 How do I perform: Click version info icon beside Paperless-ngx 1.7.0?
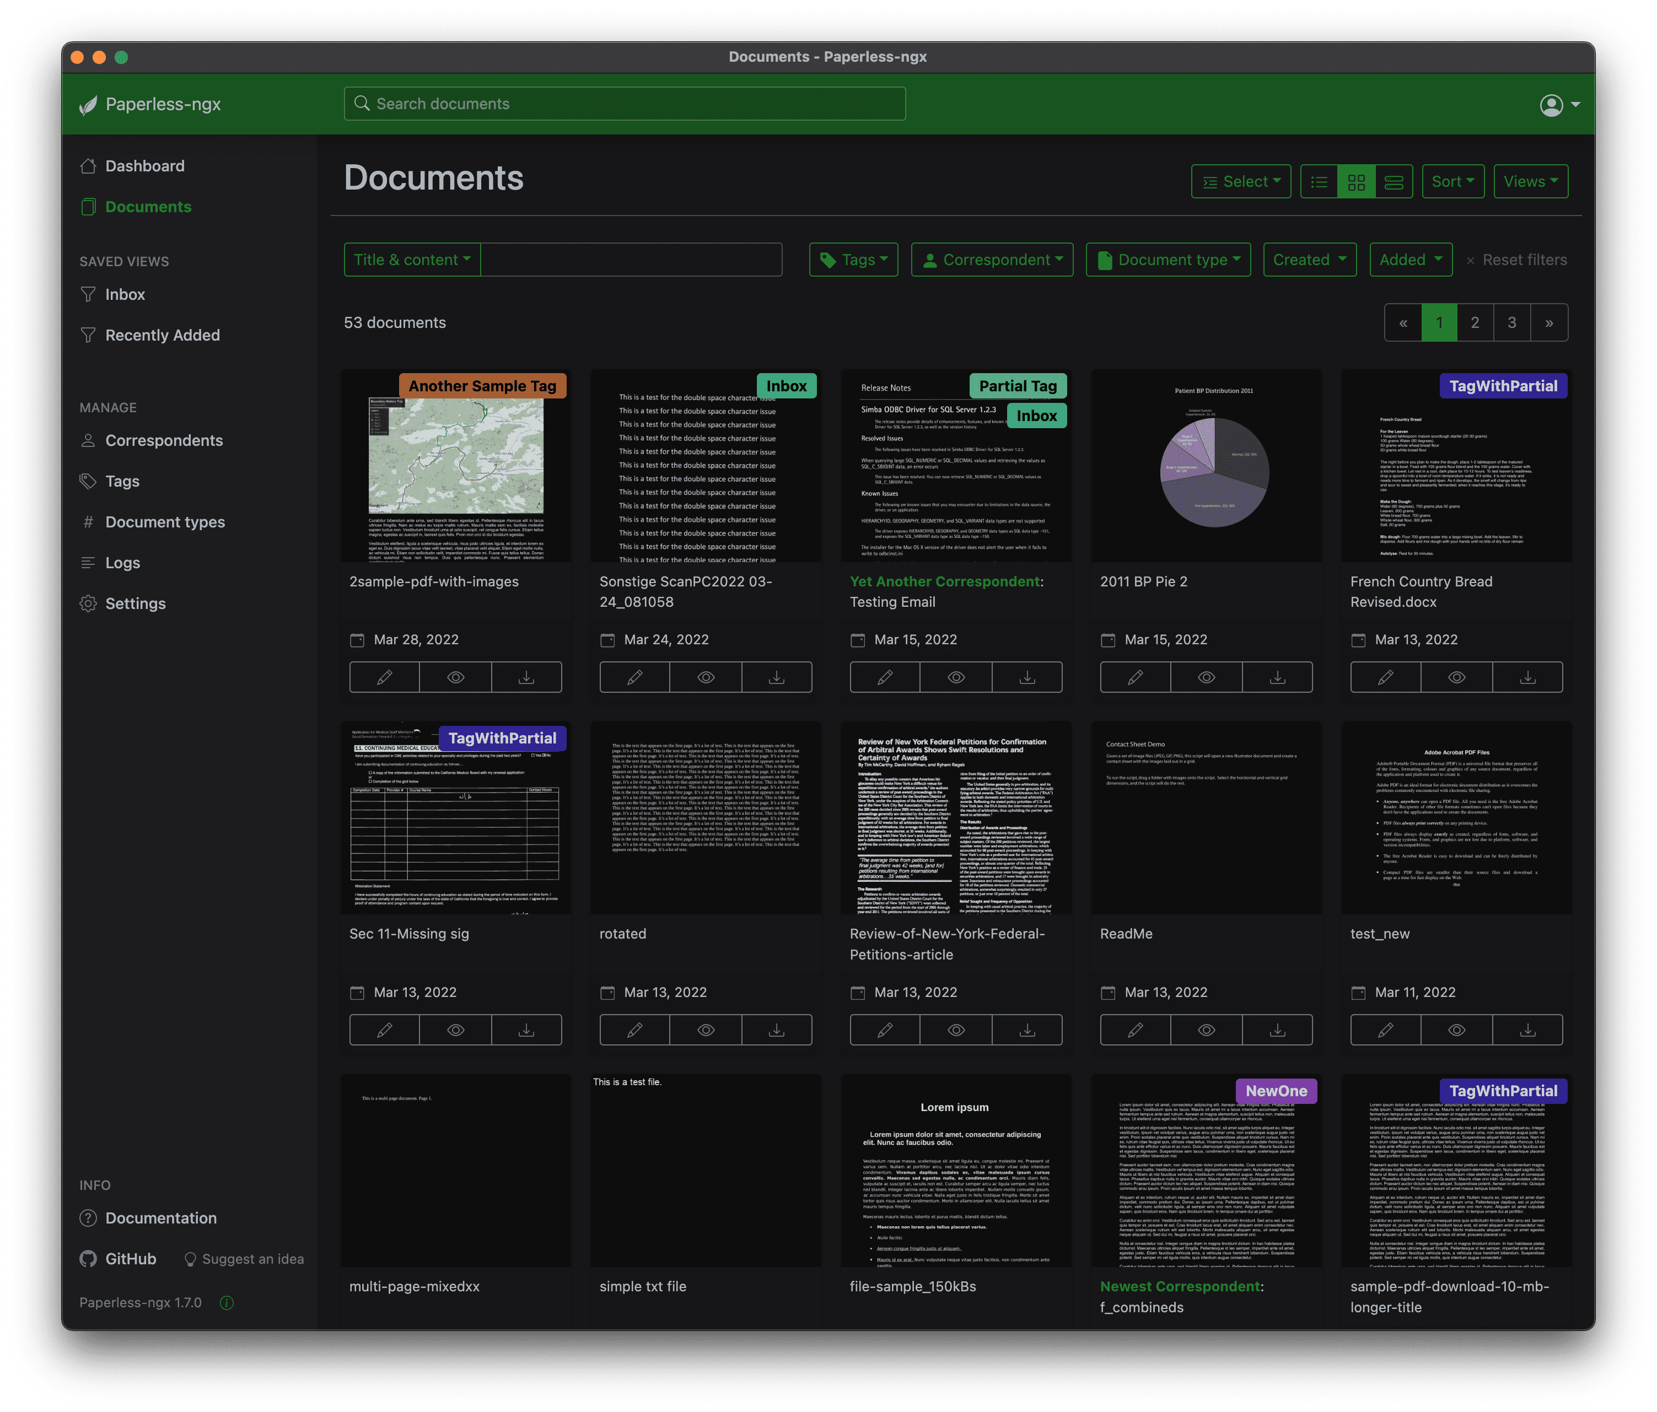click(x=227, y=1302)
